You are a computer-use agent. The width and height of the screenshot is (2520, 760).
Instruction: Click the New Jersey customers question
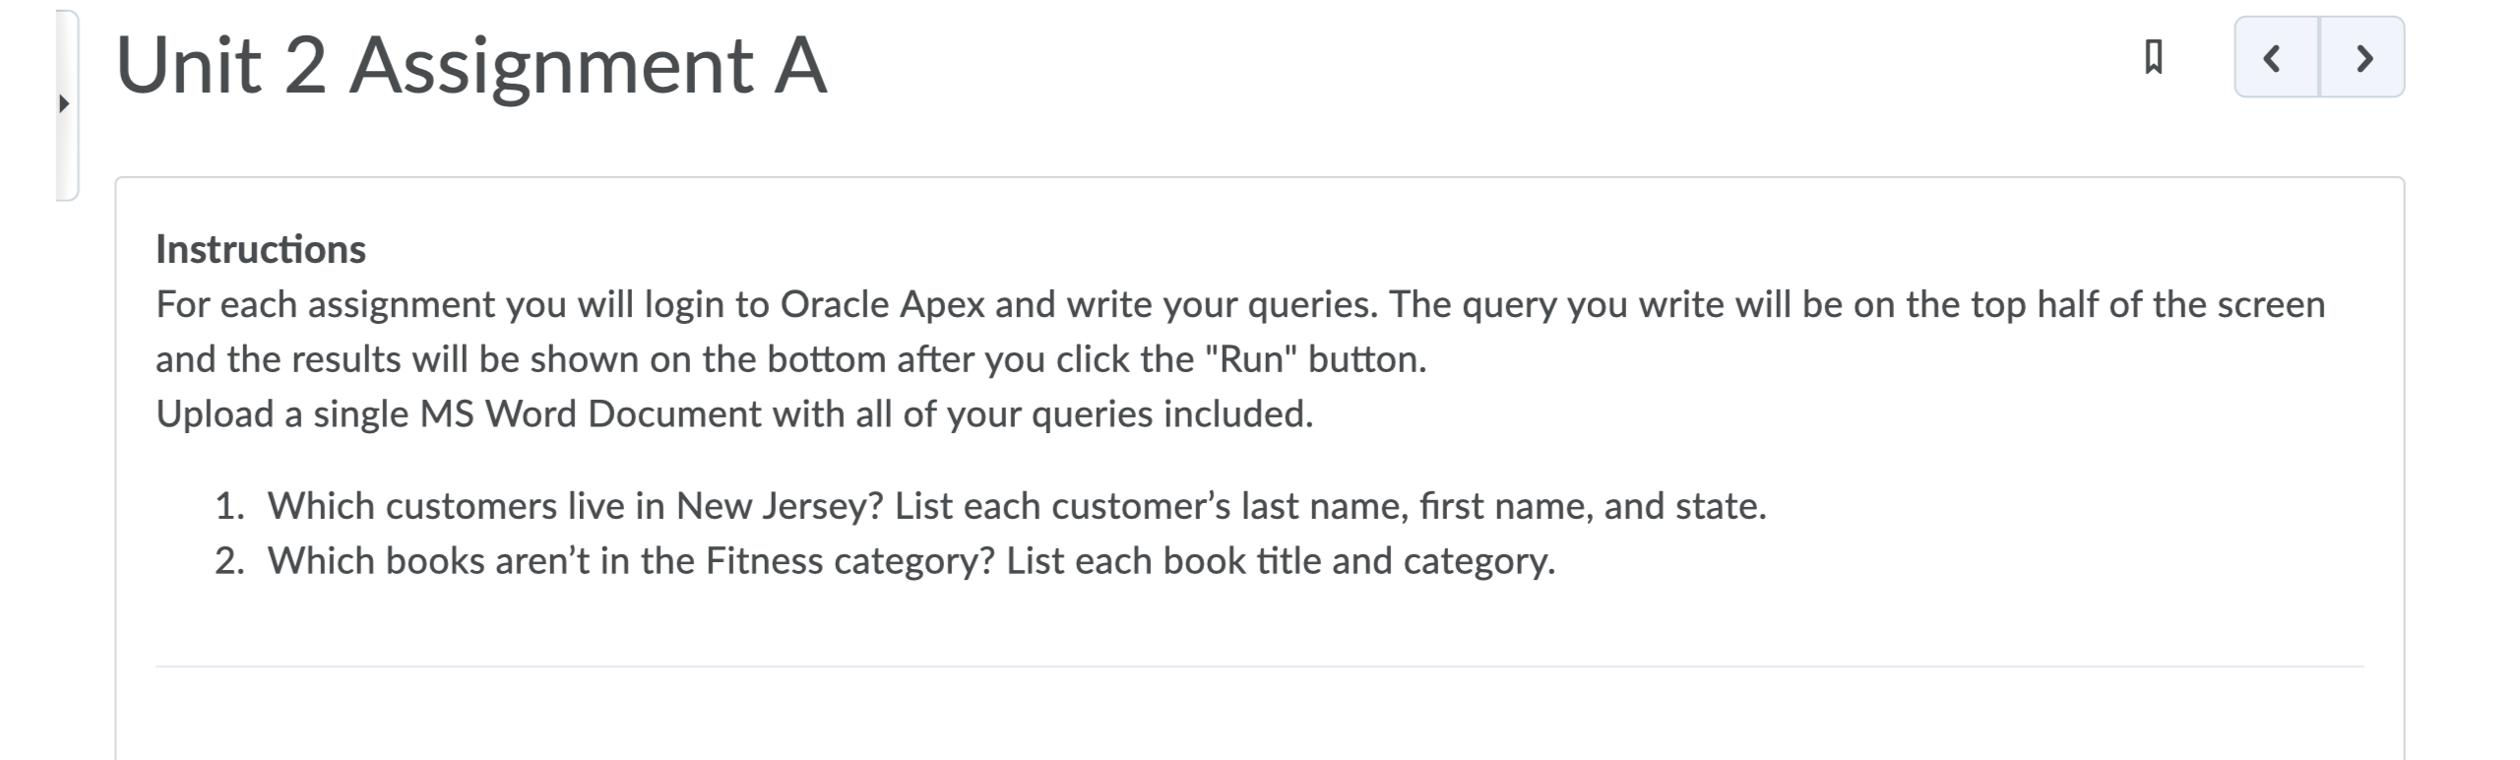point(1017,506)
